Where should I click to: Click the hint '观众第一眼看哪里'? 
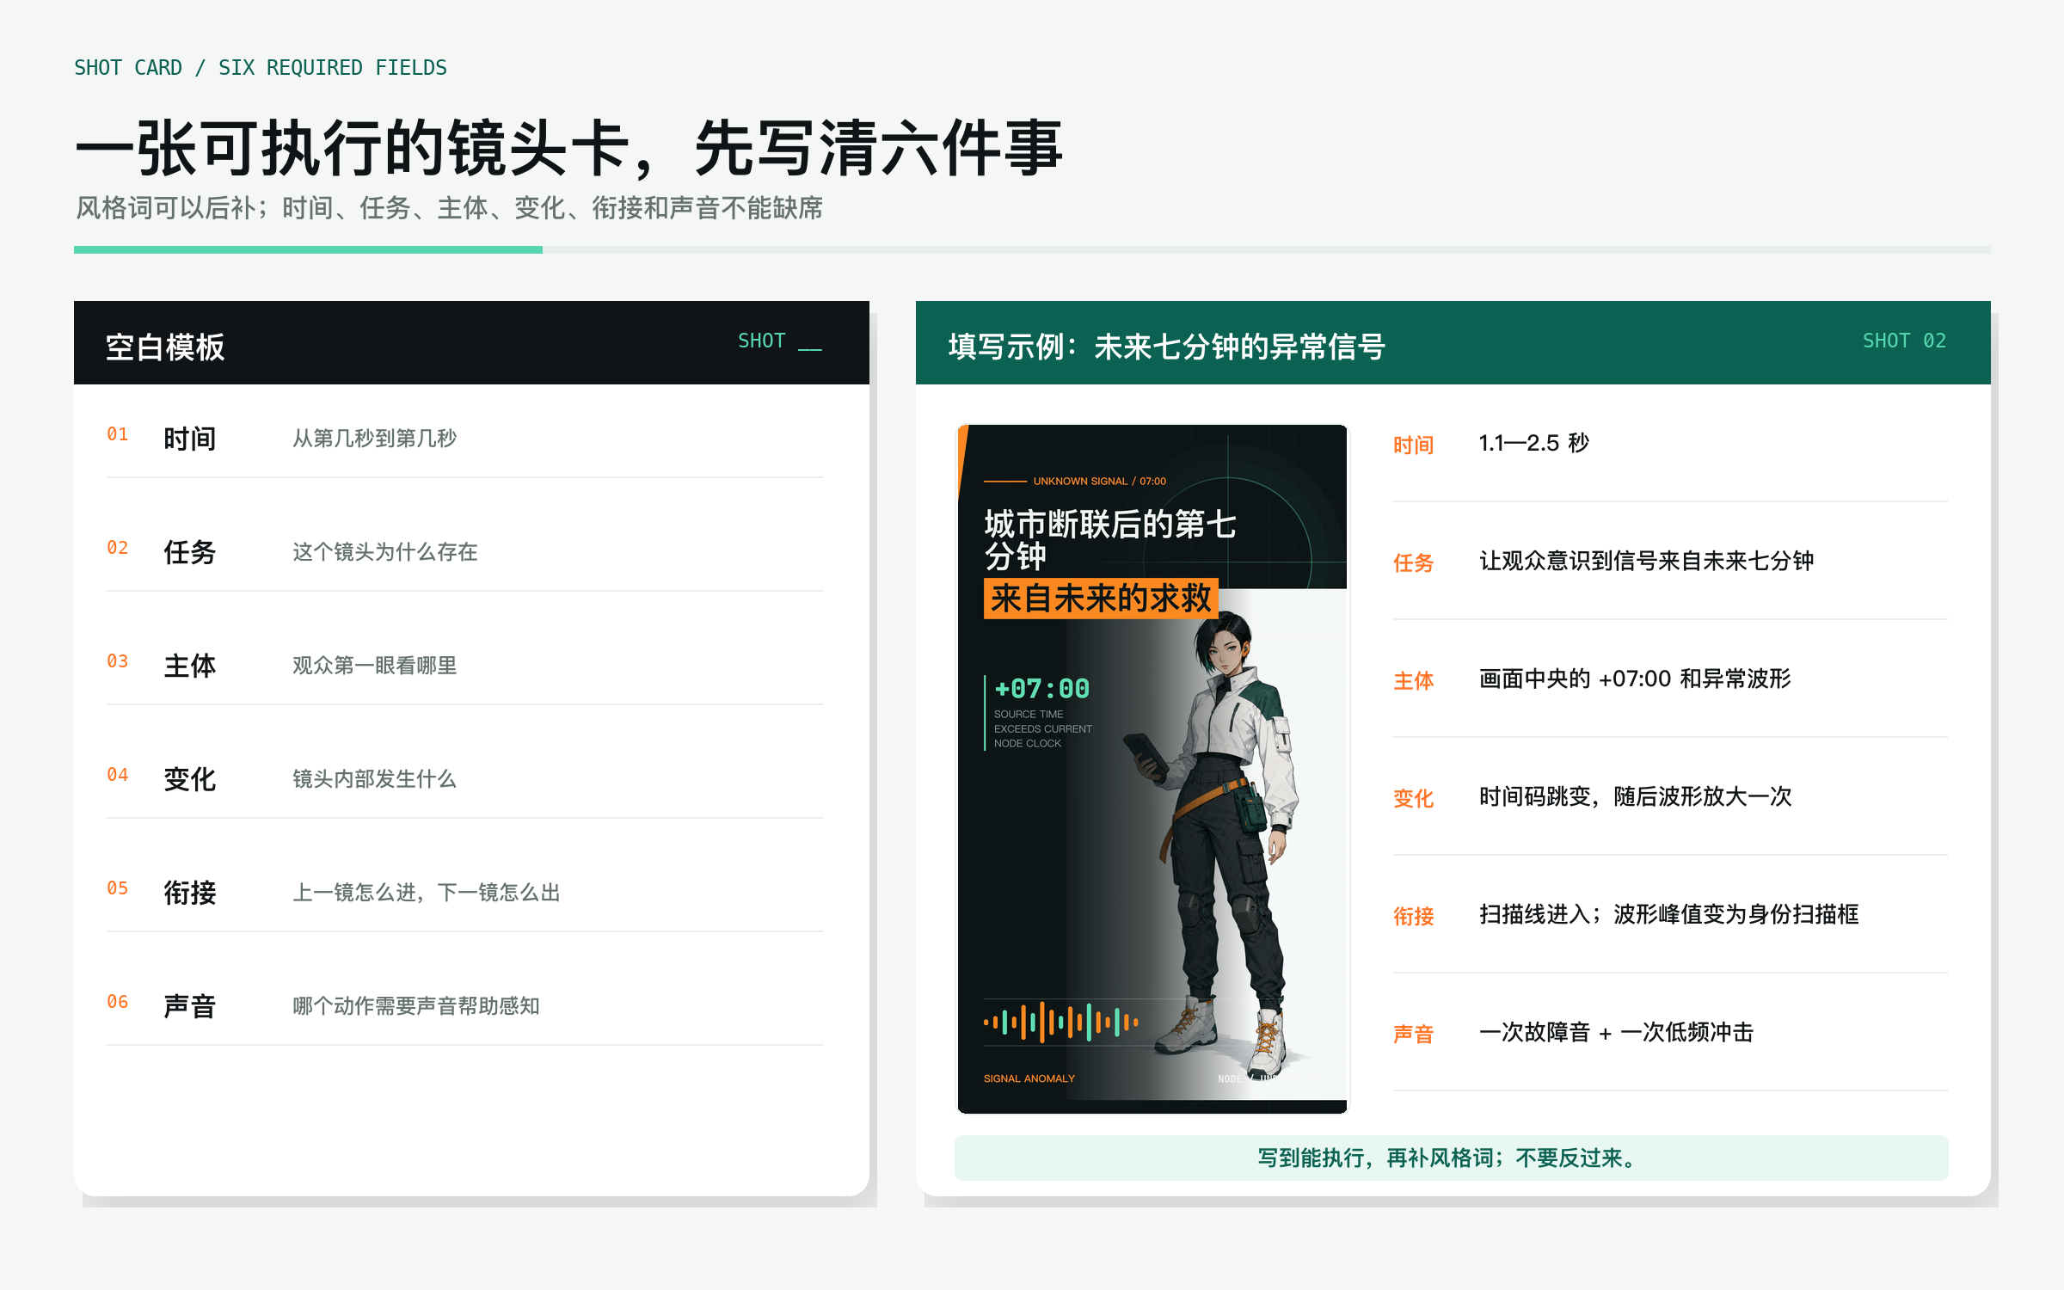[x=374, y=666]
